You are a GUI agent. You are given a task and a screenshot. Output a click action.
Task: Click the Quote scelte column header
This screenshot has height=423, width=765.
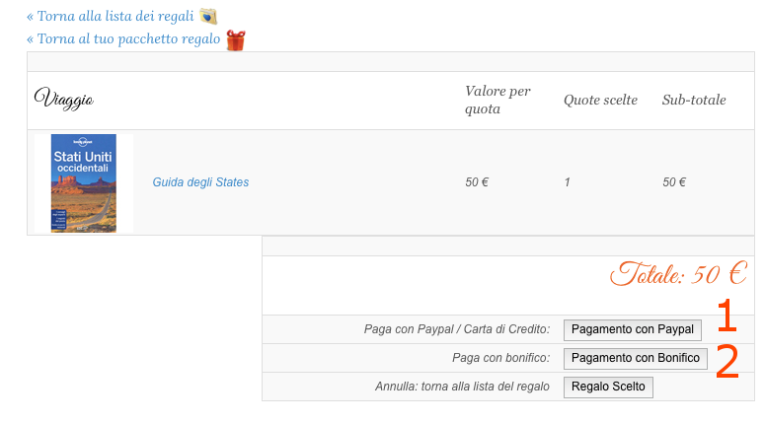coord(600,100)
